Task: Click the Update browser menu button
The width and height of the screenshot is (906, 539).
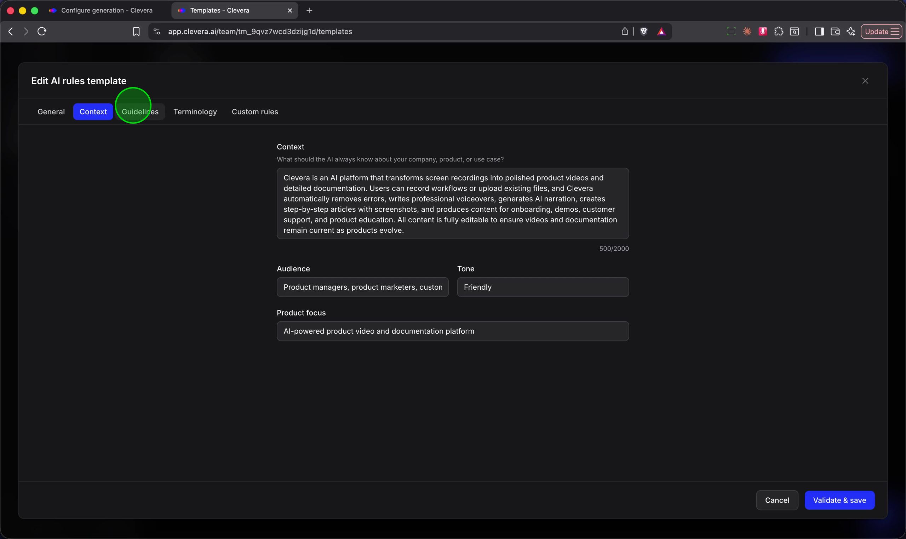Action: [x=881, y=32]
